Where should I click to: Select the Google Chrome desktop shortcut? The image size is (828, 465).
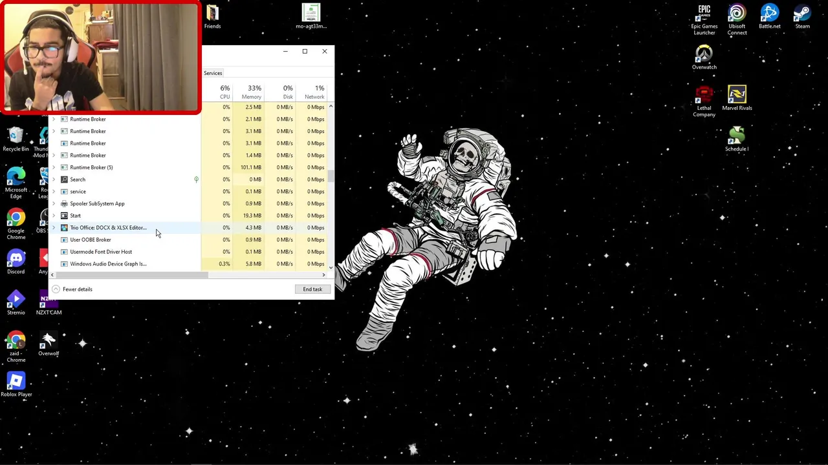tap(16, 224)
